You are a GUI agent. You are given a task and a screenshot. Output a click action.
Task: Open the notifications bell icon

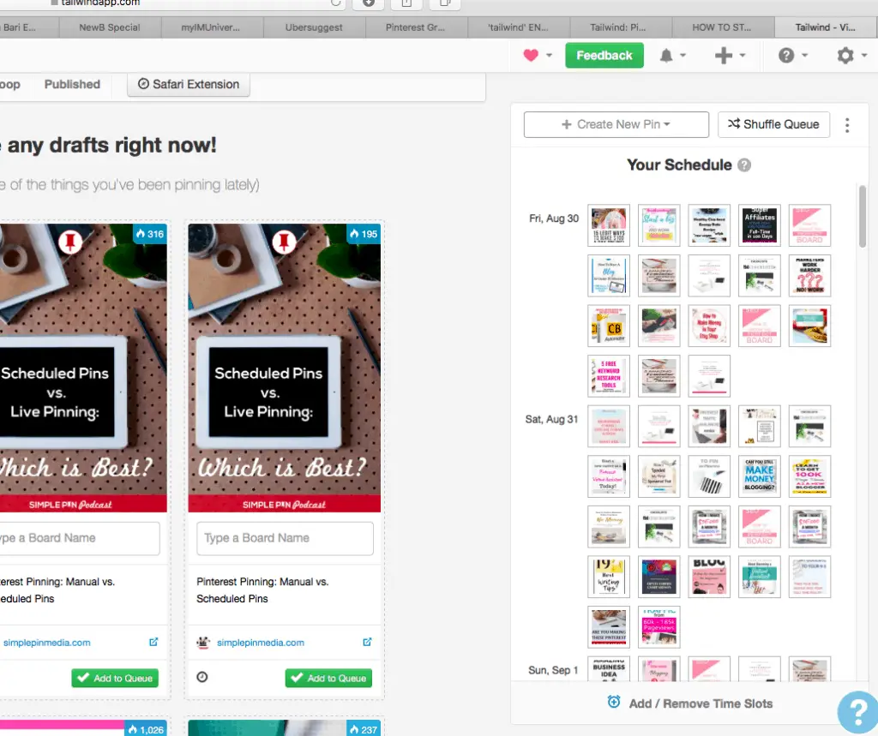tap(665, 56)
